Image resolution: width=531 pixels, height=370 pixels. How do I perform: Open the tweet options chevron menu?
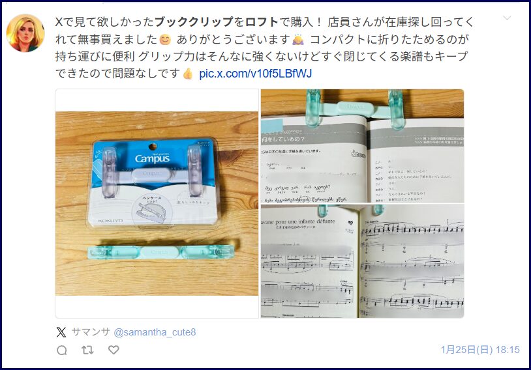(x=507, y=18)
